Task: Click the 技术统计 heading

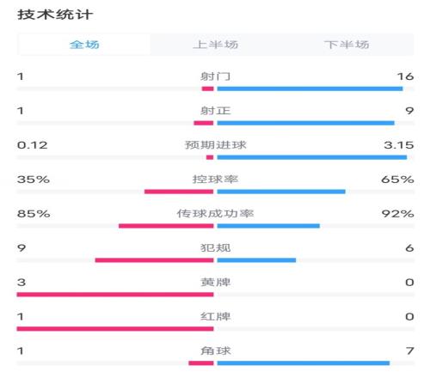Action: [55, 15]
